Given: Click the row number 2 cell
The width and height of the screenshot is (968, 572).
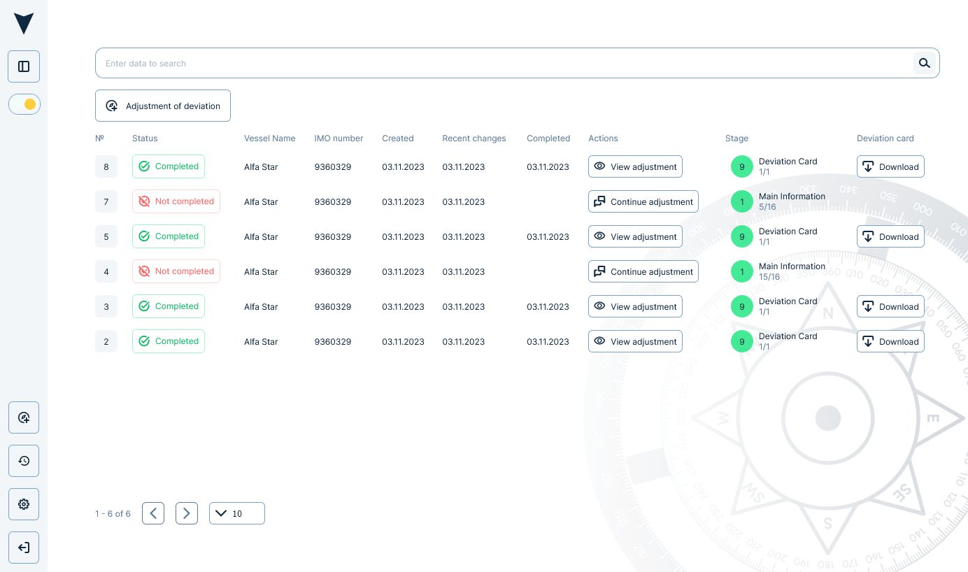Looking at the screenshot, I should click(106, 341).
